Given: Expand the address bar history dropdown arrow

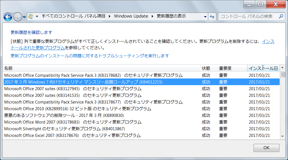Looking at the screenshot, I should [x=205, y=16].
